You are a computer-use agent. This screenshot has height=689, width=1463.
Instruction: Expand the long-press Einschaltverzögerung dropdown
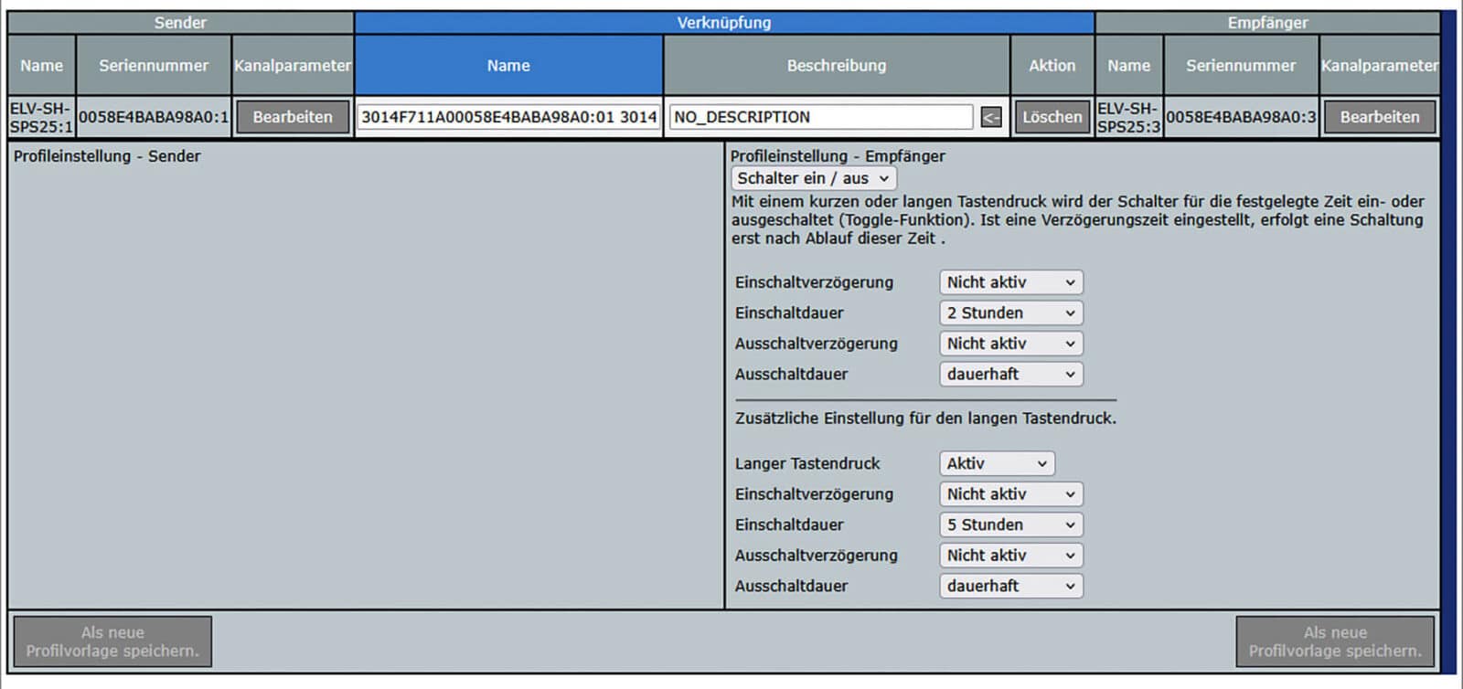pos(1010,494)
